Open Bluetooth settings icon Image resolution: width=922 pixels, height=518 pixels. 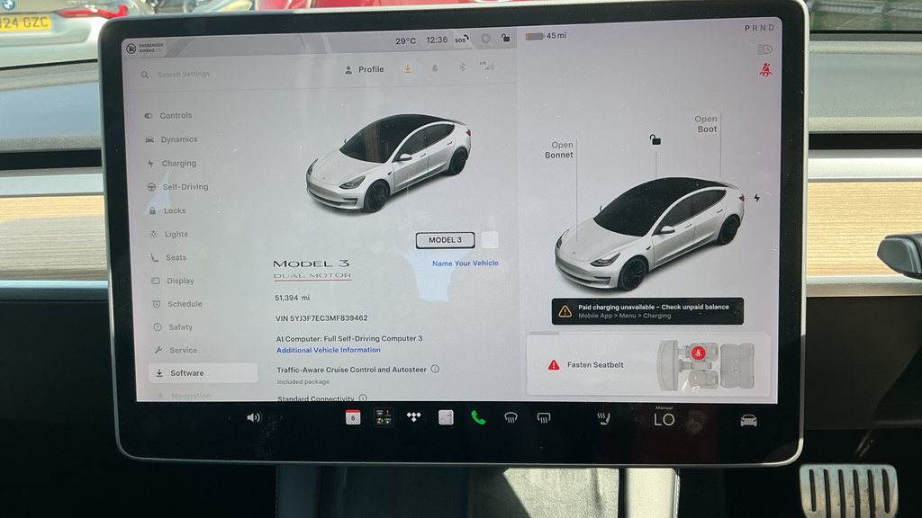(x=462, y=67)
